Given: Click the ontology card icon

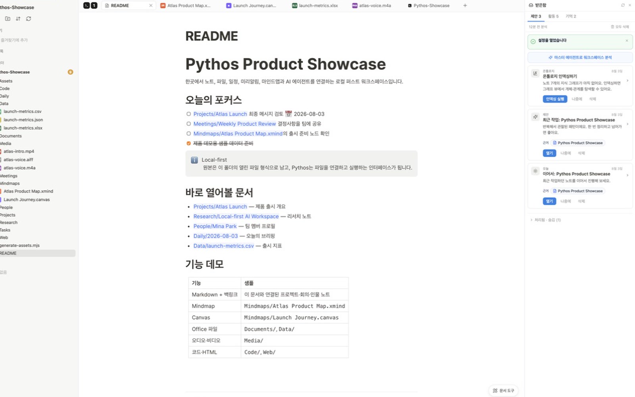Looking at the screenshot, I should pyautogui.click(x=535, y=73).
